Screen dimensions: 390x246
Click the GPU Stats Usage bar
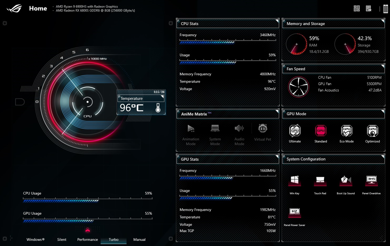pyautogui.click(x=228, y=197)
